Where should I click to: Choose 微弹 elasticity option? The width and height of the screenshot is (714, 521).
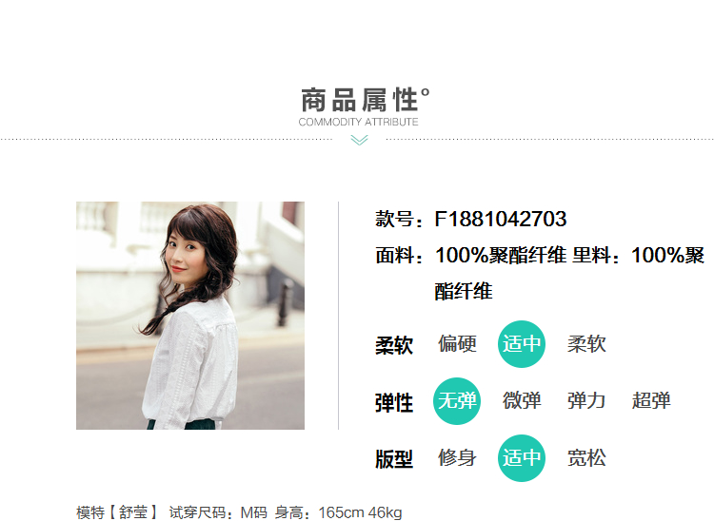[522, 401]
